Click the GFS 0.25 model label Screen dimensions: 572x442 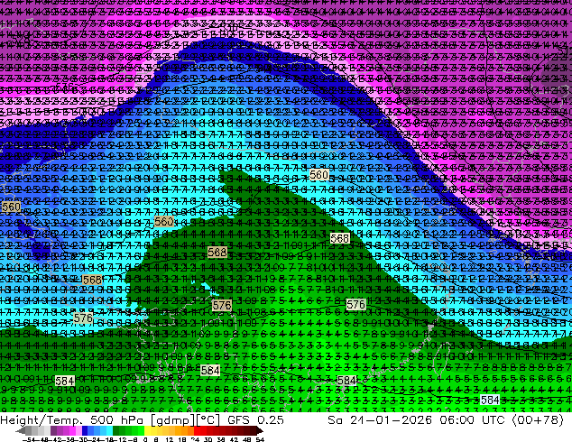(x=255, y=420)
